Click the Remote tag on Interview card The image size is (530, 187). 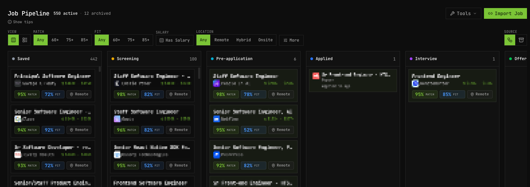(480, 94)
